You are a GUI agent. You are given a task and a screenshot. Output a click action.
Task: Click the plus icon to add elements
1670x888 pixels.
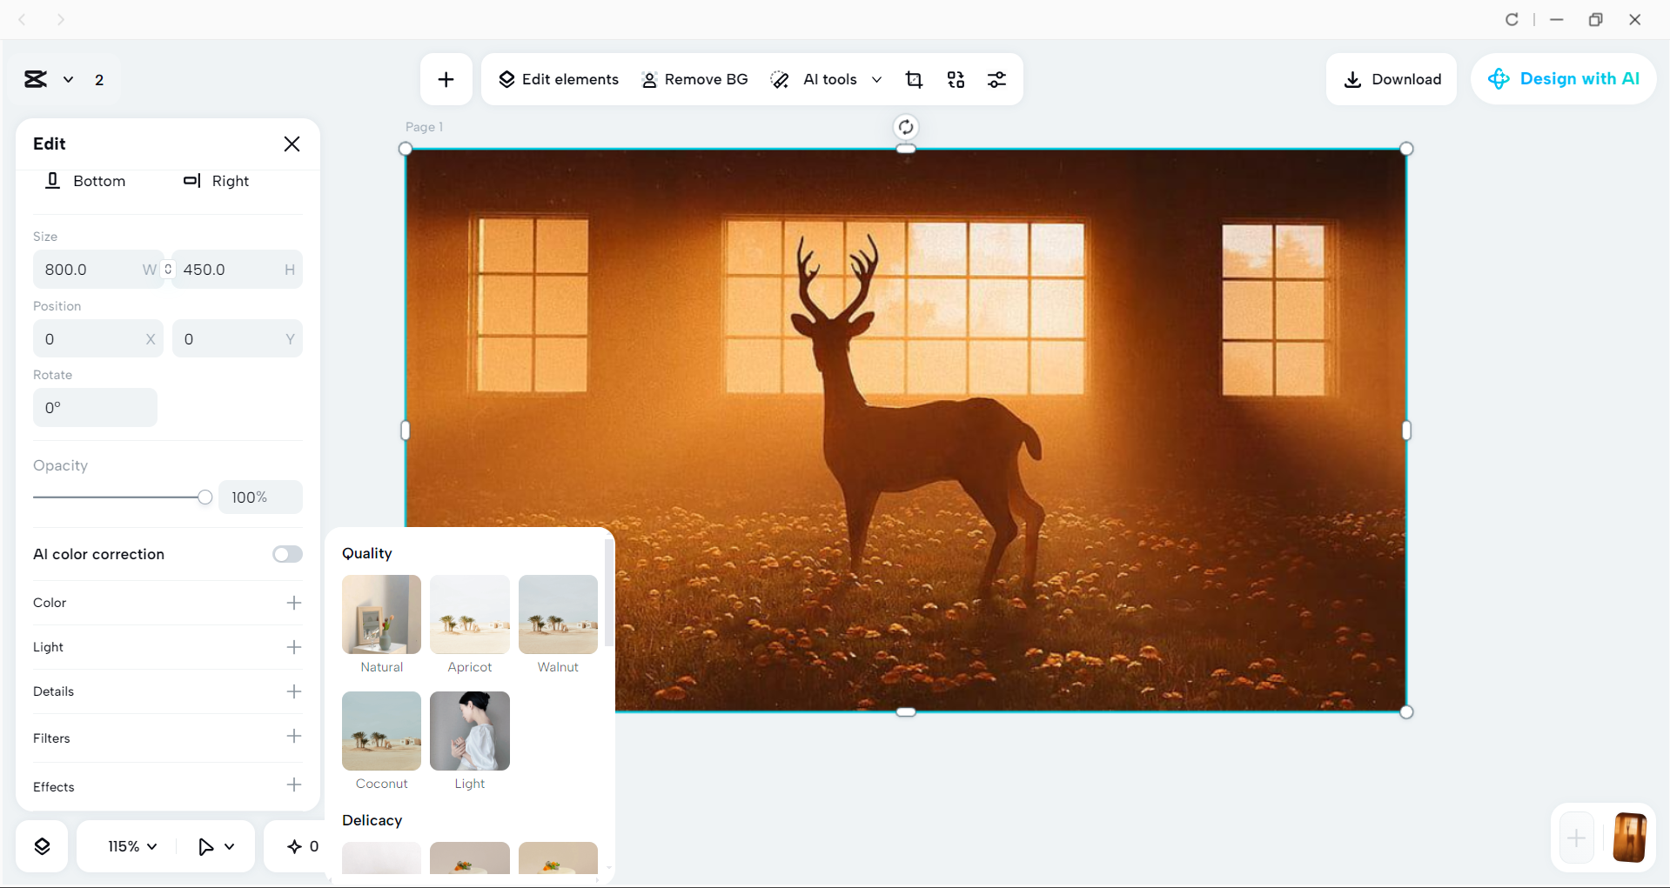click(446, 78)
